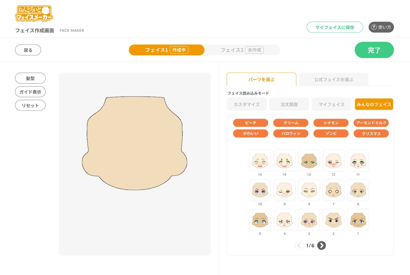
Task: Switch to the 公式フェイスを選ぶ tab
Action: click(334, 79)
